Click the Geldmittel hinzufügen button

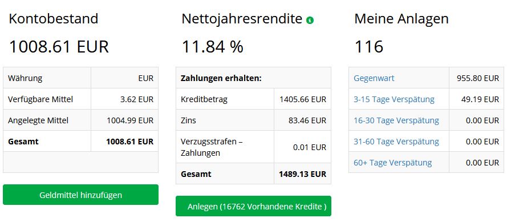click(x=81, y=195)
